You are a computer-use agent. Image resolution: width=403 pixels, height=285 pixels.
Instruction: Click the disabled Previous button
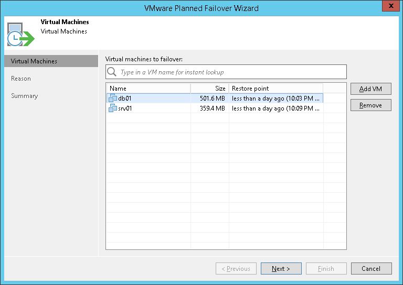(x=236, y=269)
